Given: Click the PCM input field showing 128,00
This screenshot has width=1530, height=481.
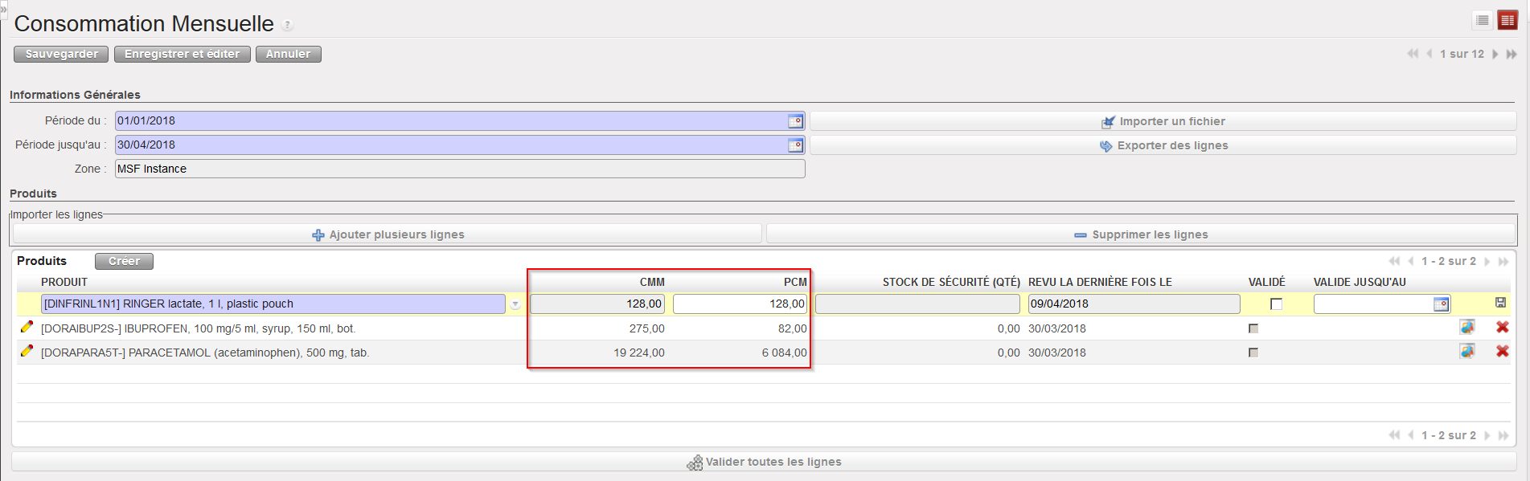Looking at the screenshot, I should click(740, 304).
